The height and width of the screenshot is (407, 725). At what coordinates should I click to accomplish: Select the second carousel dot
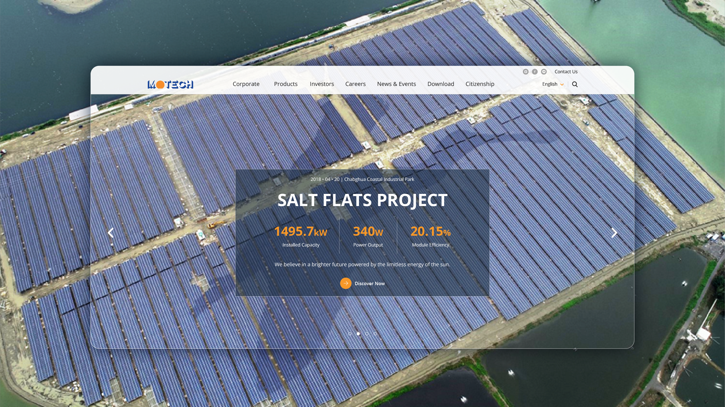click(x=358, y=334)
